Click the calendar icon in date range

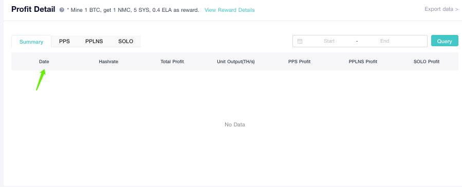point(300,41)
